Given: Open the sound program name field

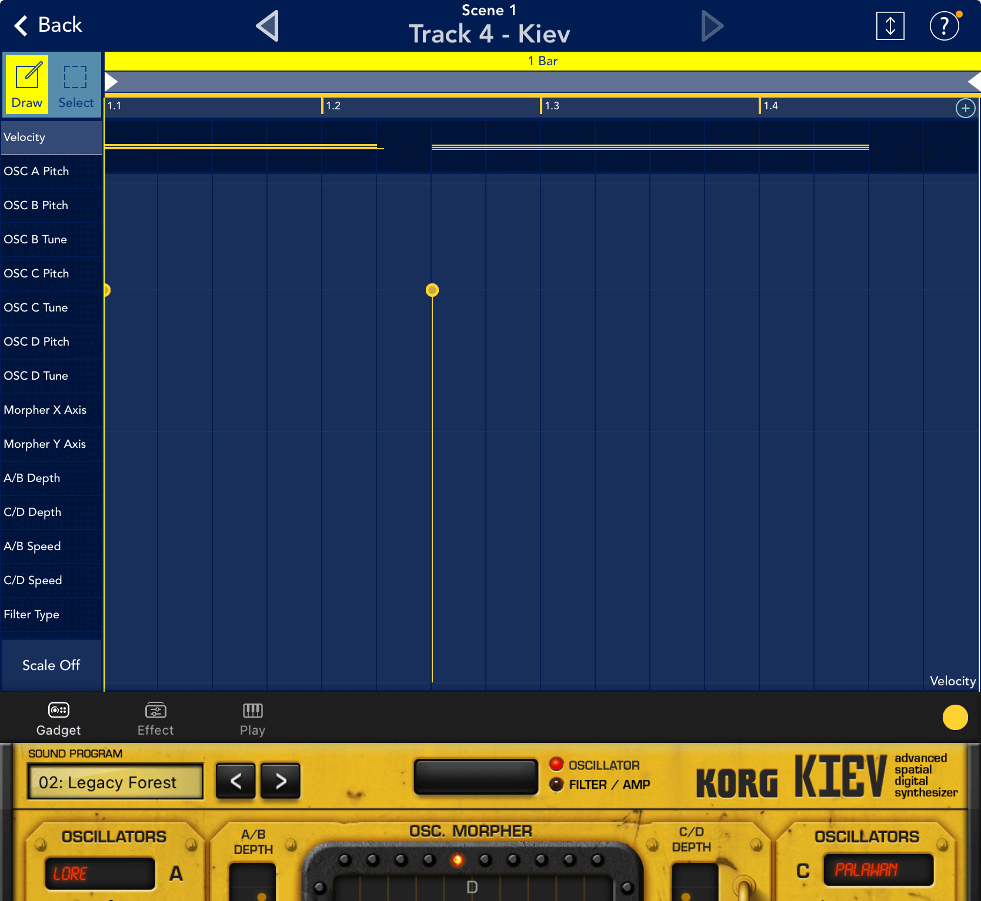Looking at the screenshot, I should [x=115, y=782].
